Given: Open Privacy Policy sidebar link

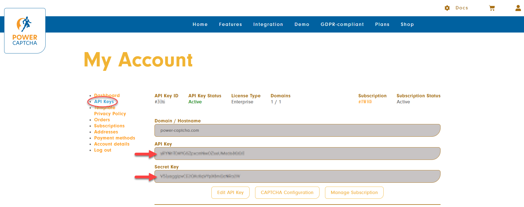Looking at the screenshot, I should tap(110, 114).
